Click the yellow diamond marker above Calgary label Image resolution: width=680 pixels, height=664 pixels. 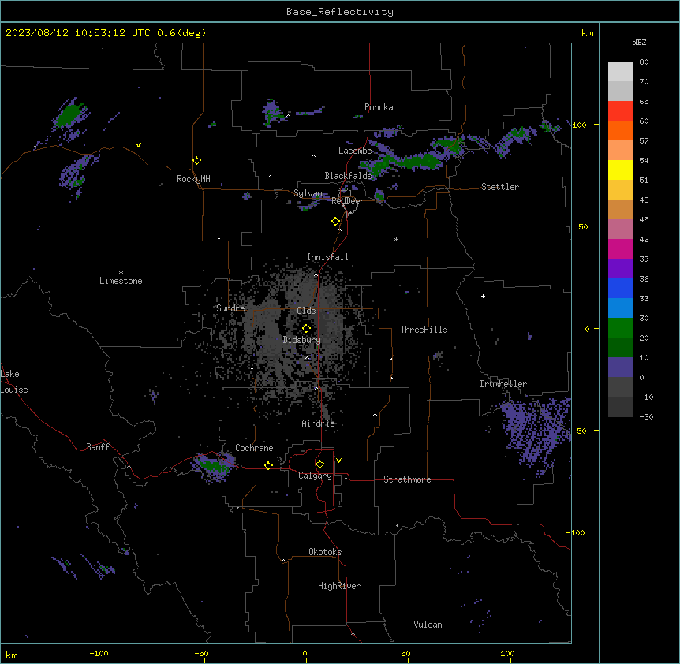pos(319,464)
